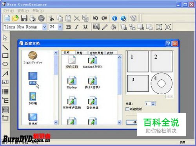The height and width of the screenshot is (146, 196).
Task: Click the grey LightScribe disc toolbar icon
Action: (41, 18)
